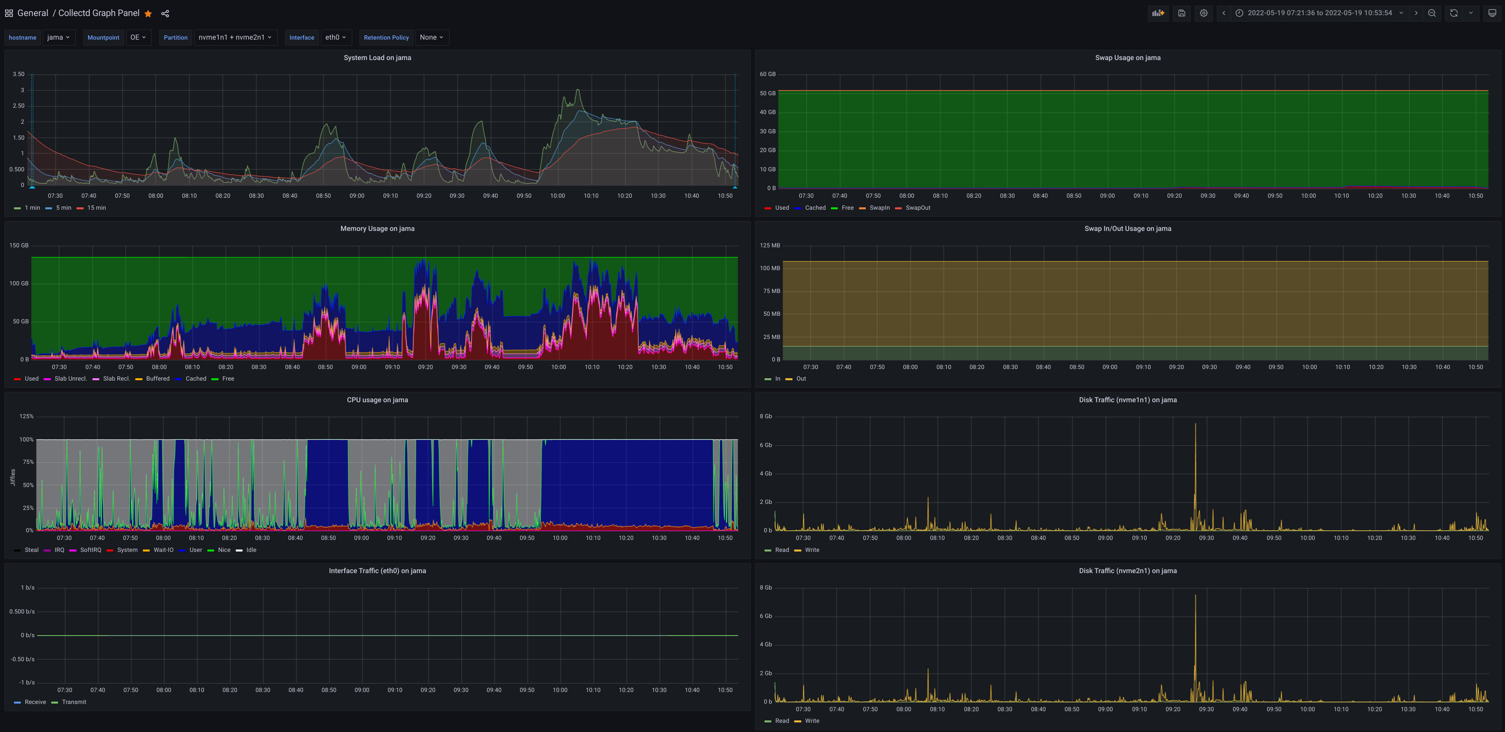Click the Steal color swatch in CPU legend
This screenshot has width=1505, height=732.
pyautogui.click(x=18, y=550)
